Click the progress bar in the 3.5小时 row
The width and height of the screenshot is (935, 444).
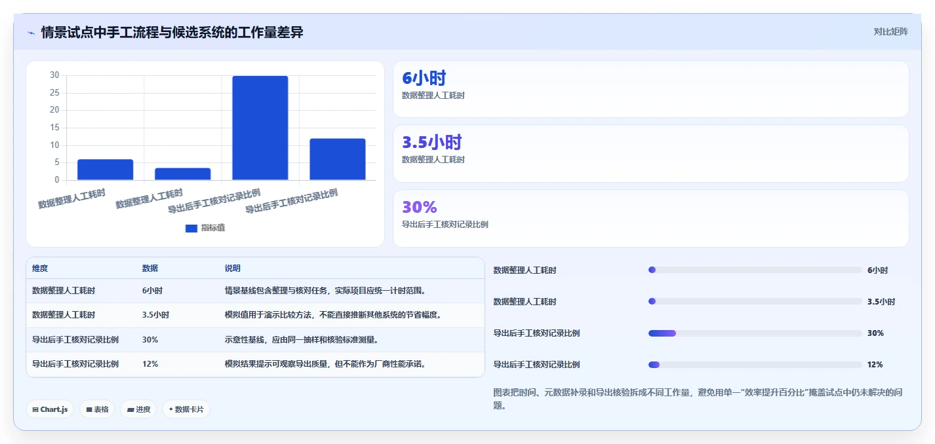[755, 301]
